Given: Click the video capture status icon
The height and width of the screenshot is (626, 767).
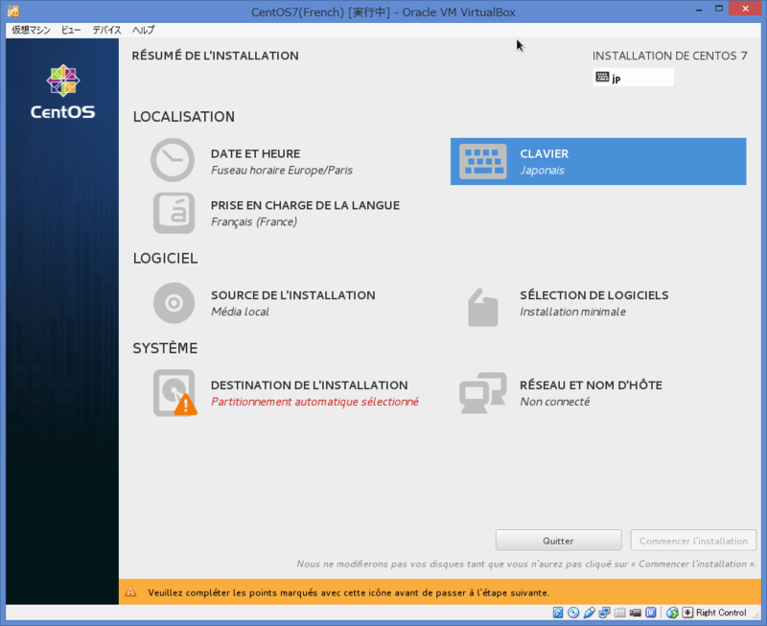Looking at the screenshot, I should 636,613.
